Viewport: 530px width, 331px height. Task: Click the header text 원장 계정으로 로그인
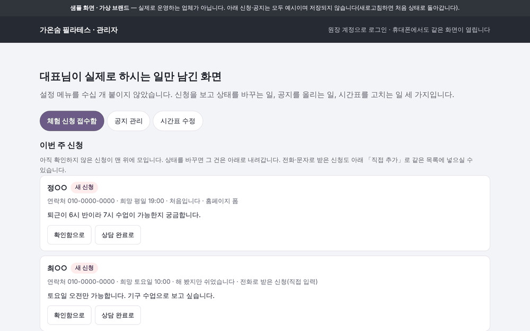point(357,30)
